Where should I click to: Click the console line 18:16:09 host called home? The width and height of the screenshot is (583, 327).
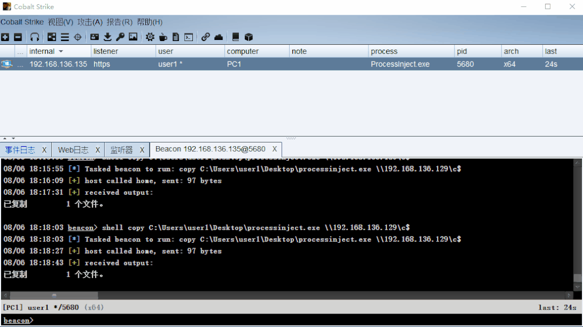(x=112, y=181)
